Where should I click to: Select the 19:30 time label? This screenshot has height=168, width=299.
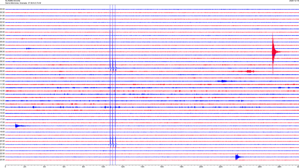pos(2,135)
